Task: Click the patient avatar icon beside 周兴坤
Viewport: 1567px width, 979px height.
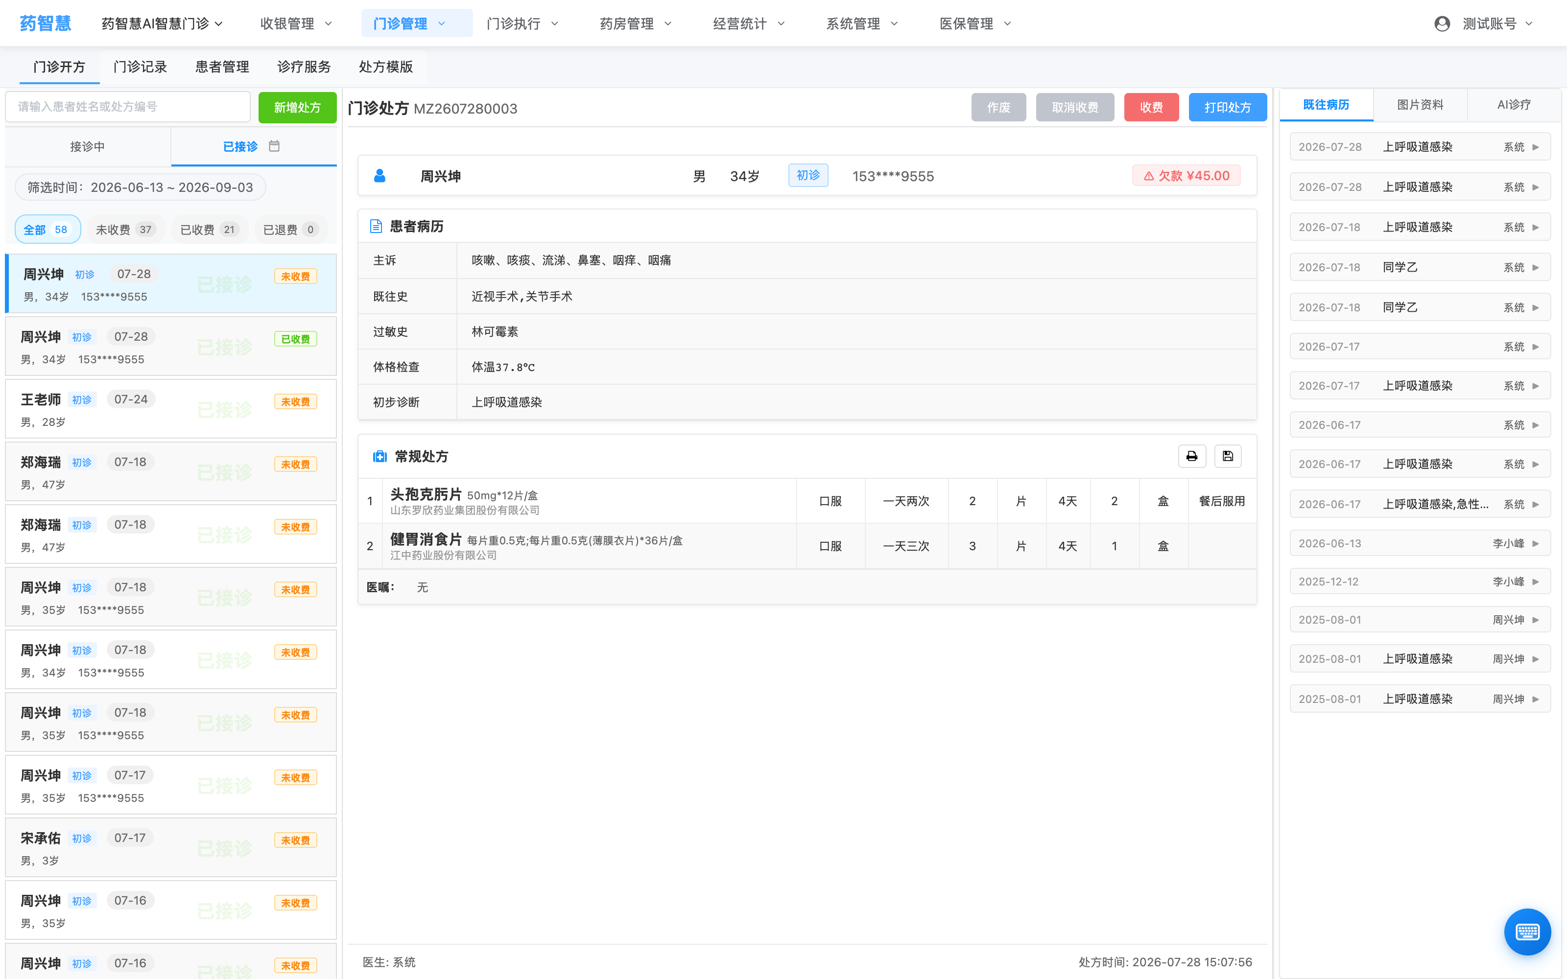Action: point(380,176)
